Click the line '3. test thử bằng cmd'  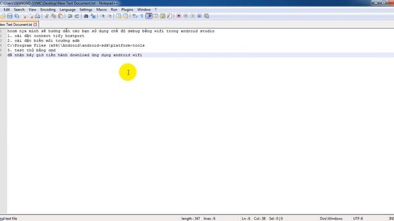31,50
